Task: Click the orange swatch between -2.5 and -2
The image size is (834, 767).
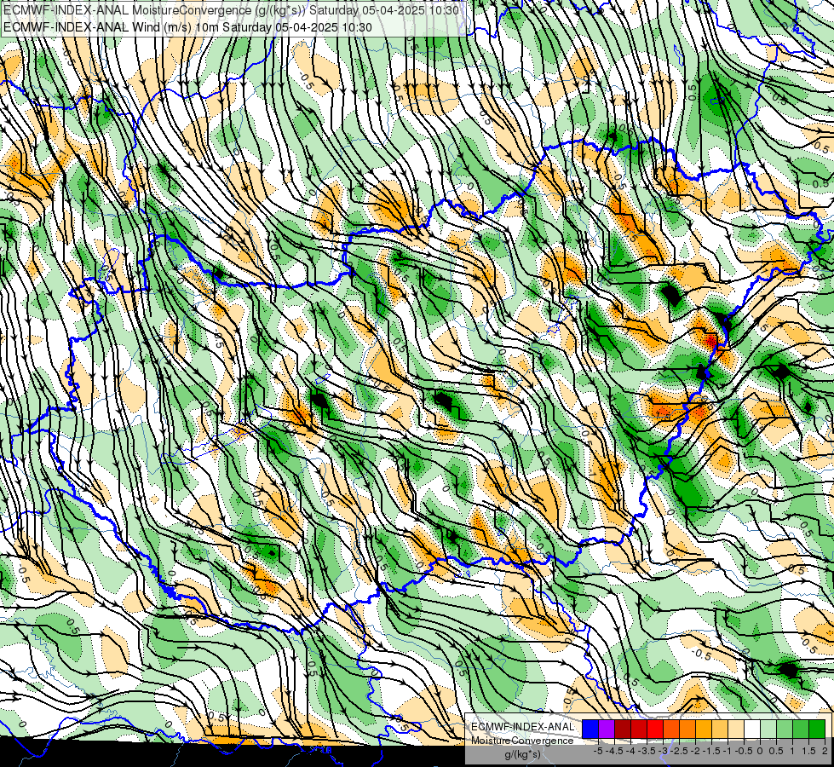Action: (687, 730)
